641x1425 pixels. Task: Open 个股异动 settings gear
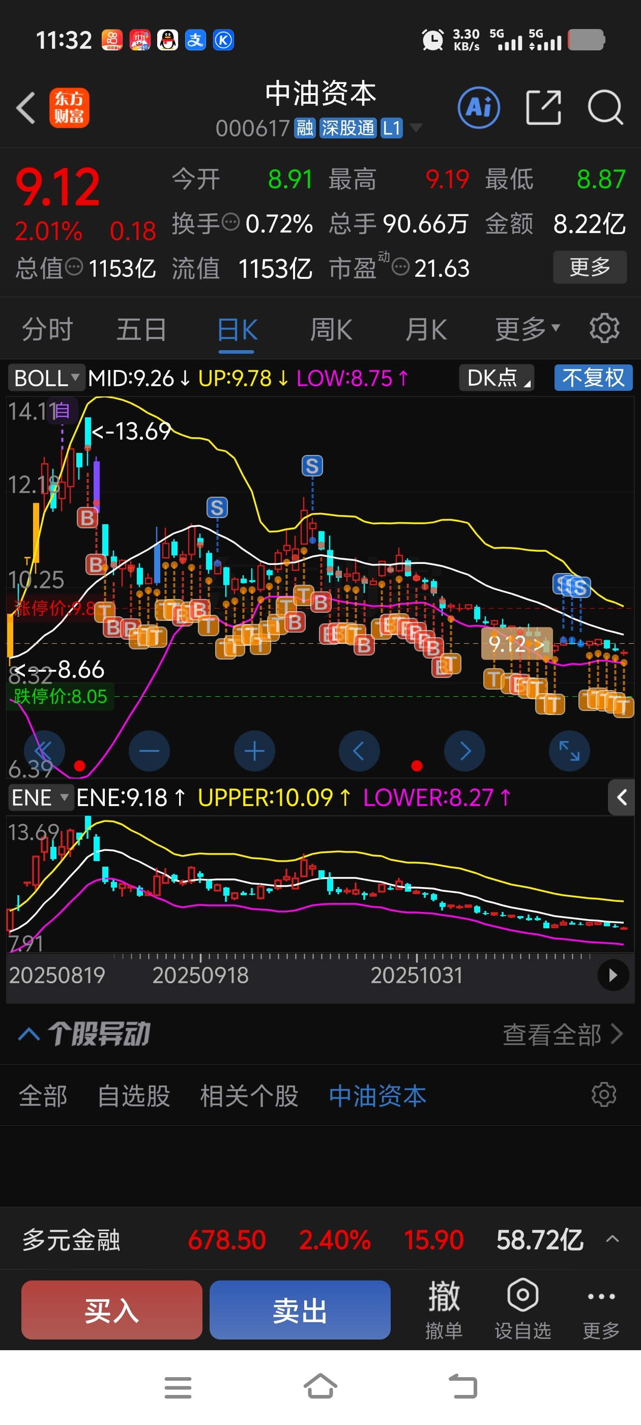[603, 1095]
